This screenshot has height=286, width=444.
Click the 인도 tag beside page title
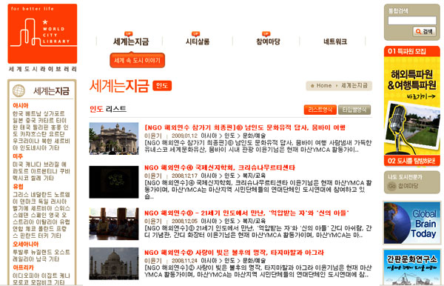(x=162, y=86)
